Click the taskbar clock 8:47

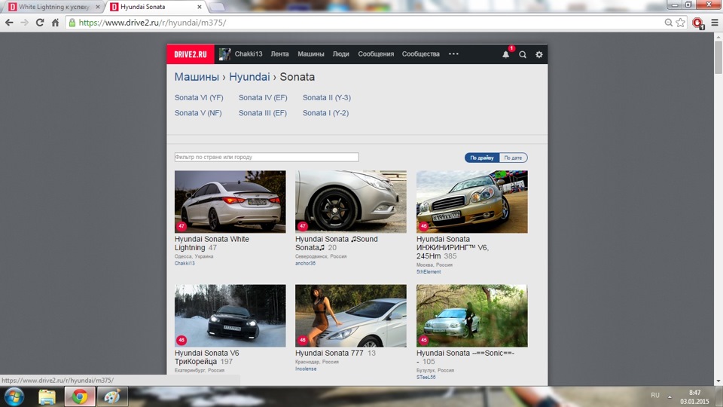click(x=694, y=393)
